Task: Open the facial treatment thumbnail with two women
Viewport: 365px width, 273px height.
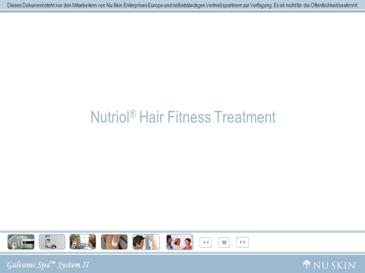Action: pos(83,242)
